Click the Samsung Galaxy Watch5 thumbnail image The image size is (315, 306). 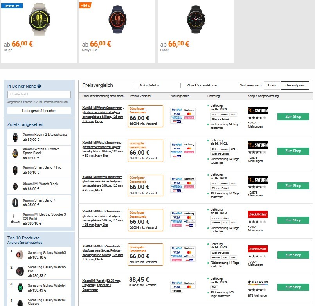[20, 255]
